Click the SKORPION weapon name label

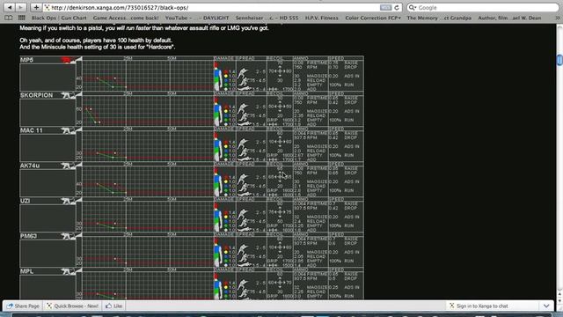pos(36,95)
